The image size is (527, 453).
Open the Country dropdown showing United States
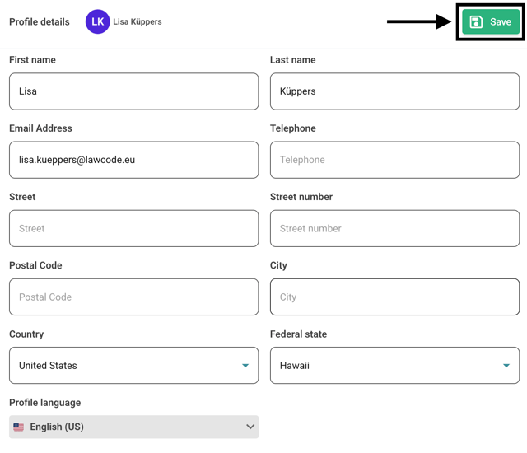tap(124, 365)
